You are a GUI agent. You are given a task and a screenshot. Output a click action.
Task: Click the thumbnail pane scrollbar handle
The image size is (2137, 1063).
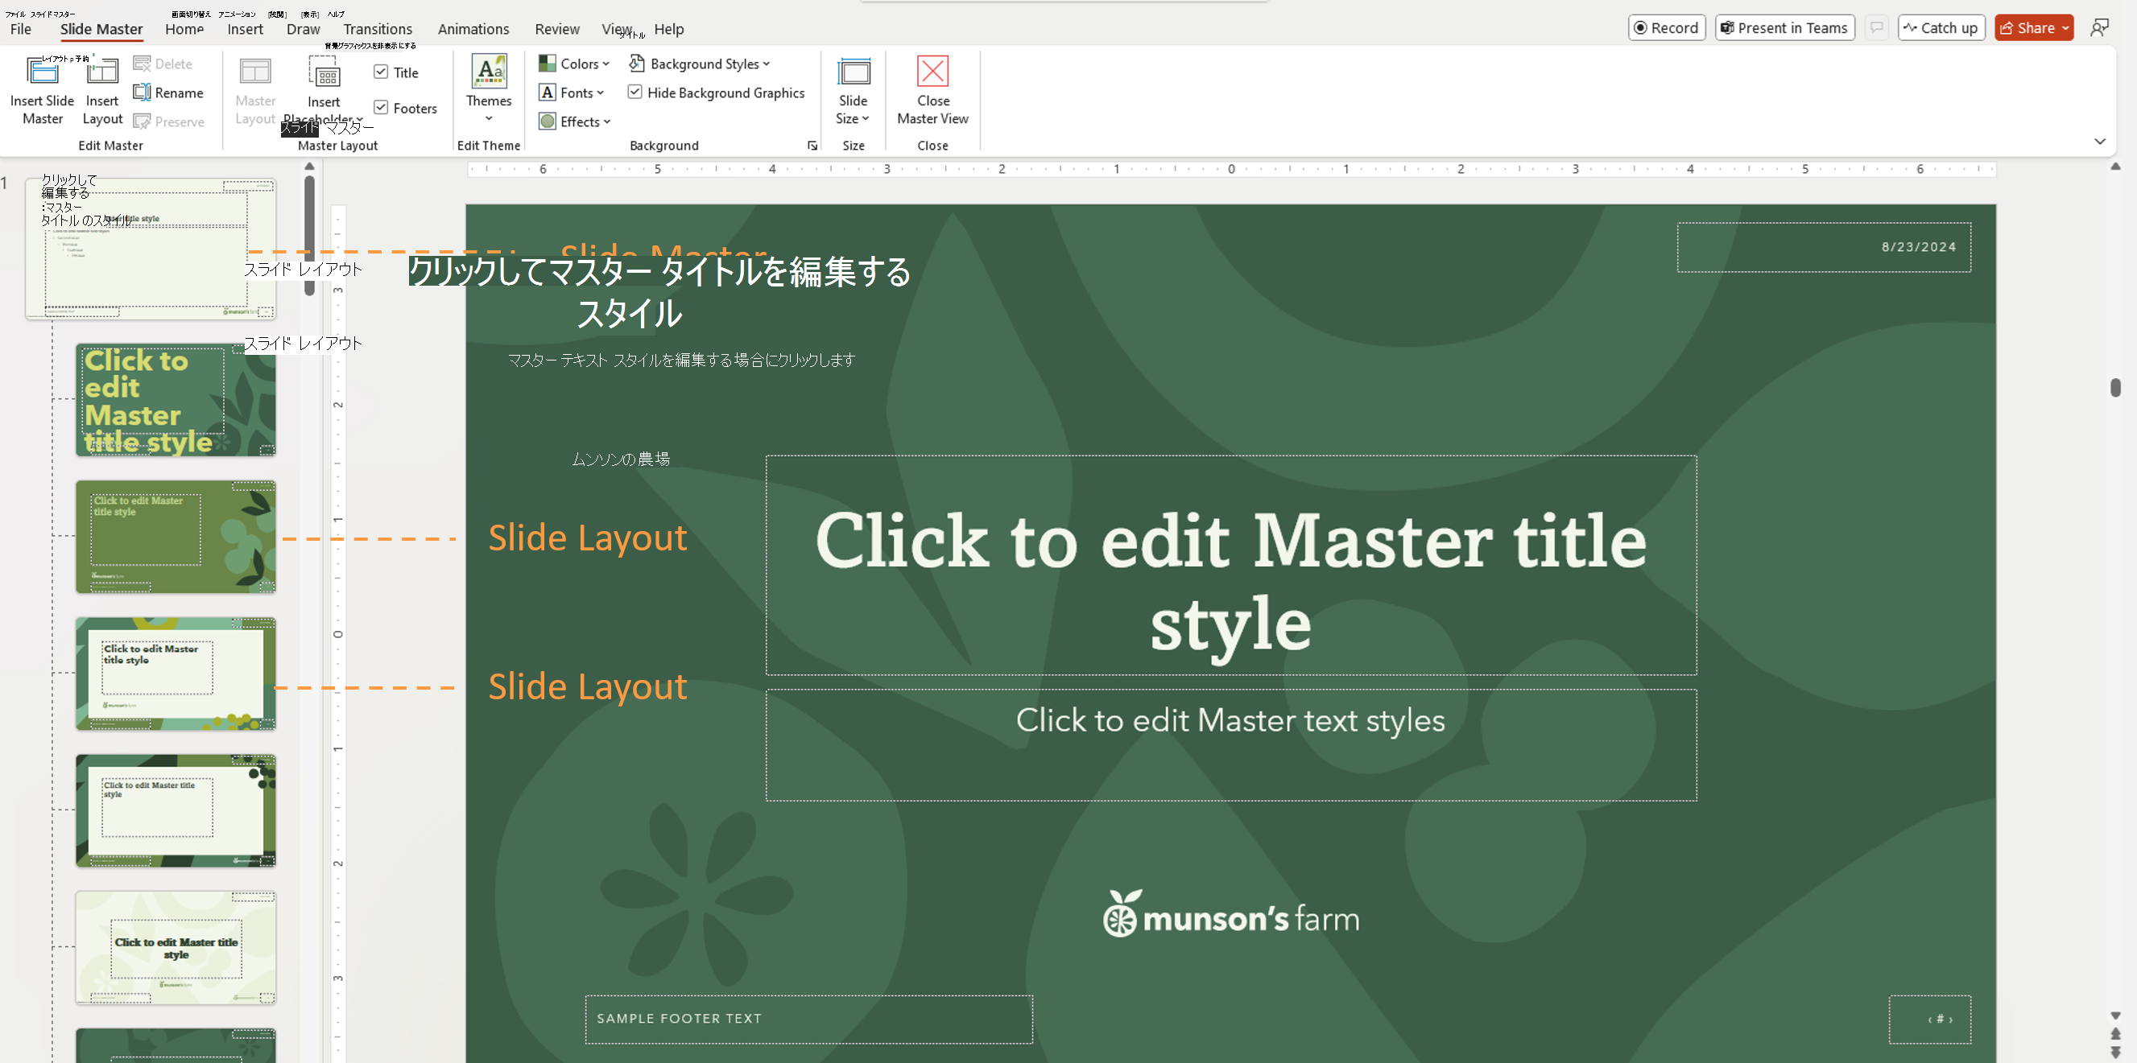pos(309,234)
